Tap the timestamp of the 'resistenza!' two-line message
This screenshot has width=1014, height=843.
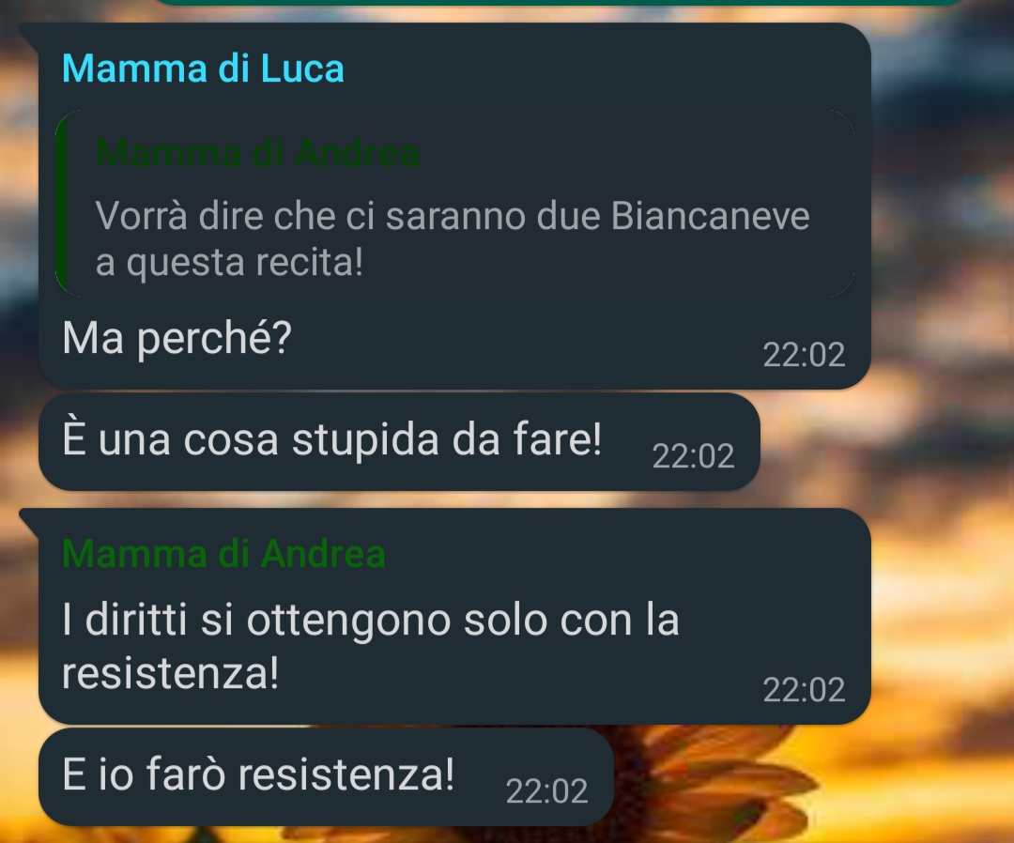(x=804, y=689)
